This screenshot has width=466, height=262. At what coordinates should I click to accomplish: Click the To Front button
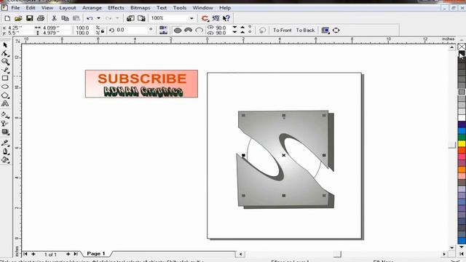point(283,31)
